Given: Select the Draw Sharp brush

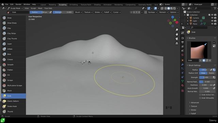Looking at the screenshot, I should point(14,23).
